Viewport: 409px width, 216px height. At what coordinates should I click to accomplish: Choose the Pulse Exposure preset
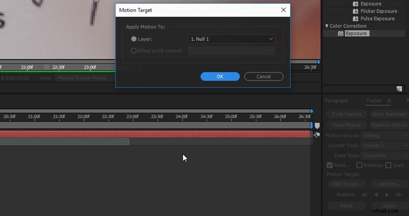click(378, 19)
